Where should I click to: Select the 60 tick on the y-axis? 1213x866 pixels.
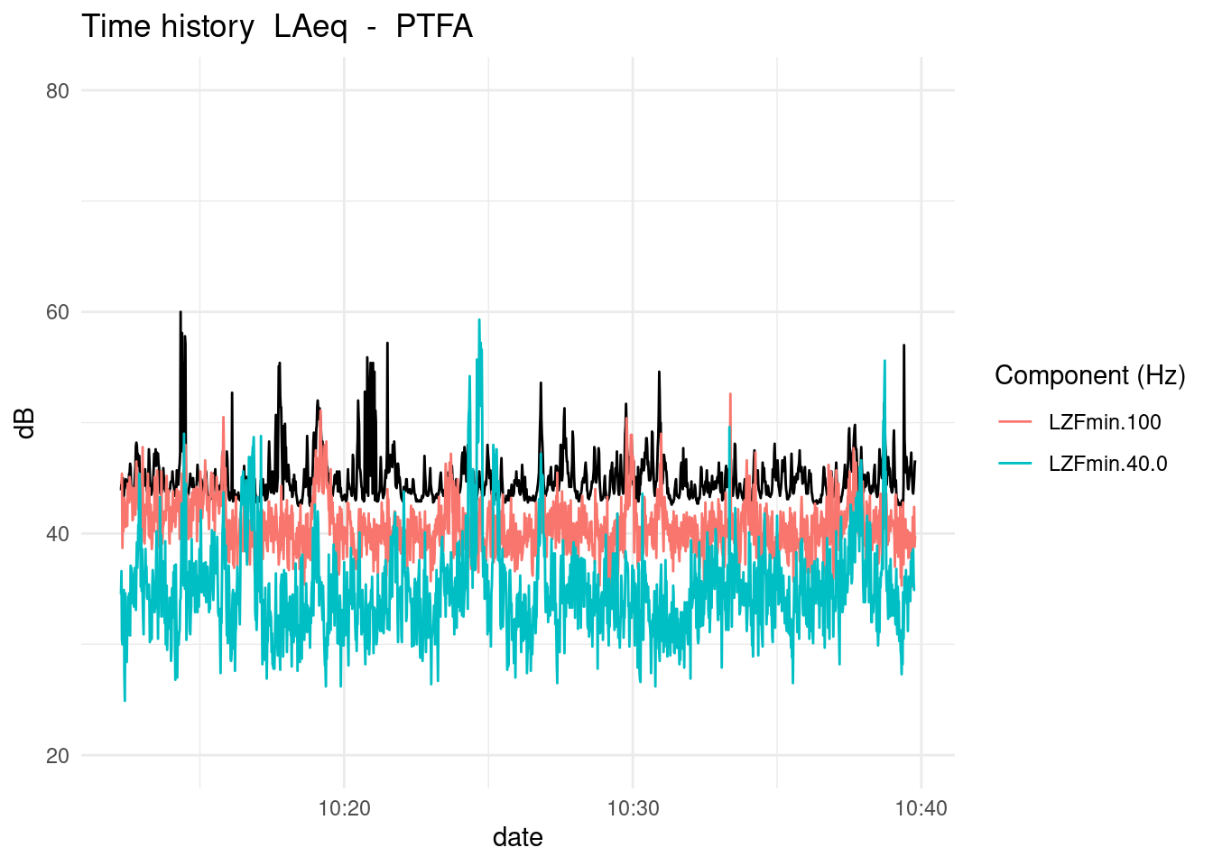(58, 312)
